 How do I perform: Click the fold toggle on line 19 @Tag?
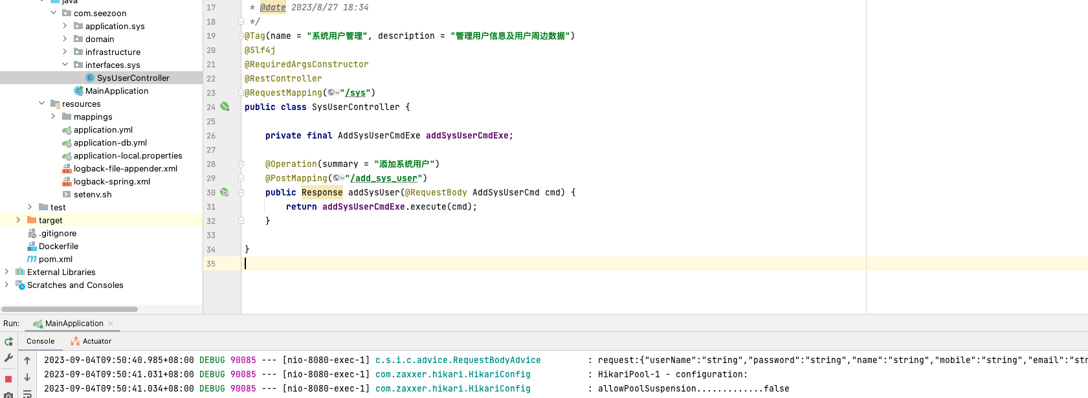241,36
